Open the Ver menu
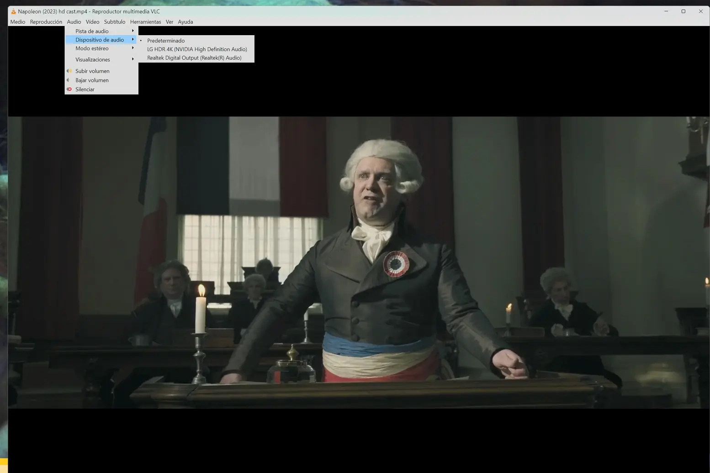This screenshot has height=473, width=710. 169,22
